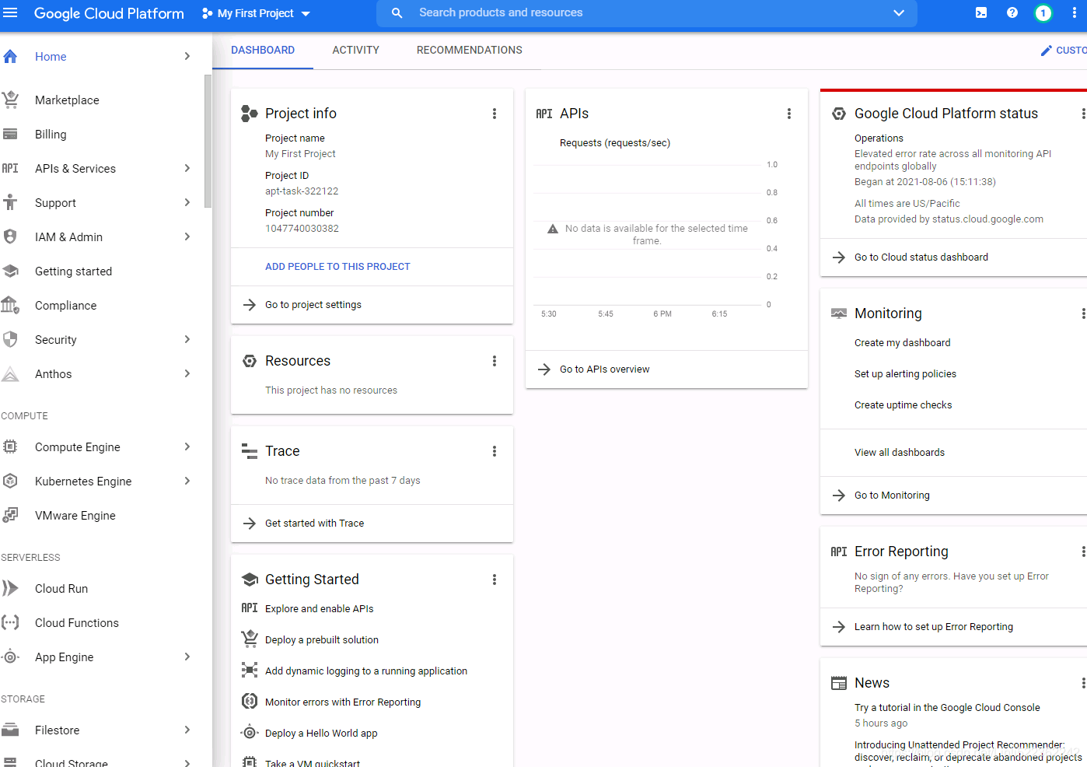Screen dimensions: 1087x767
Task: Click the Filestore icon in sidebar
Action: pyautogui.click(x=10, y=730)
